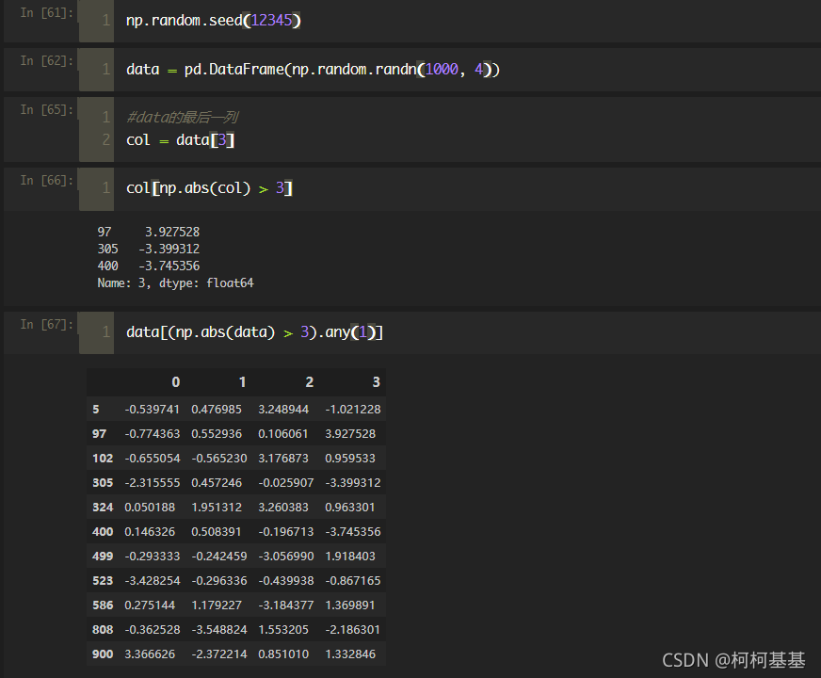Viewport: 821px width, 678px height.
Task: Select the In [62] cell prompt
Action: pos(46,60)
